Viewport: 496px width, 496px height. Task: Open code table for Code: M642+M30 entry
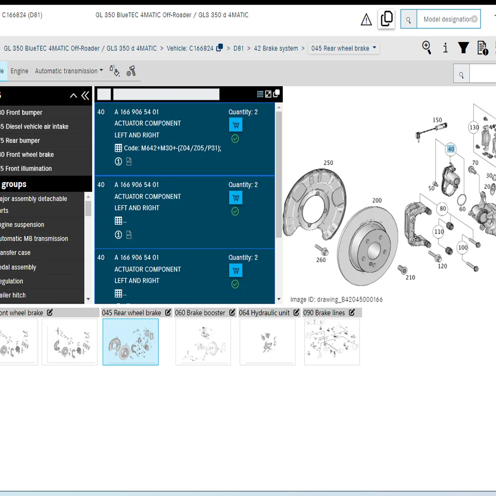pos(119,148)
